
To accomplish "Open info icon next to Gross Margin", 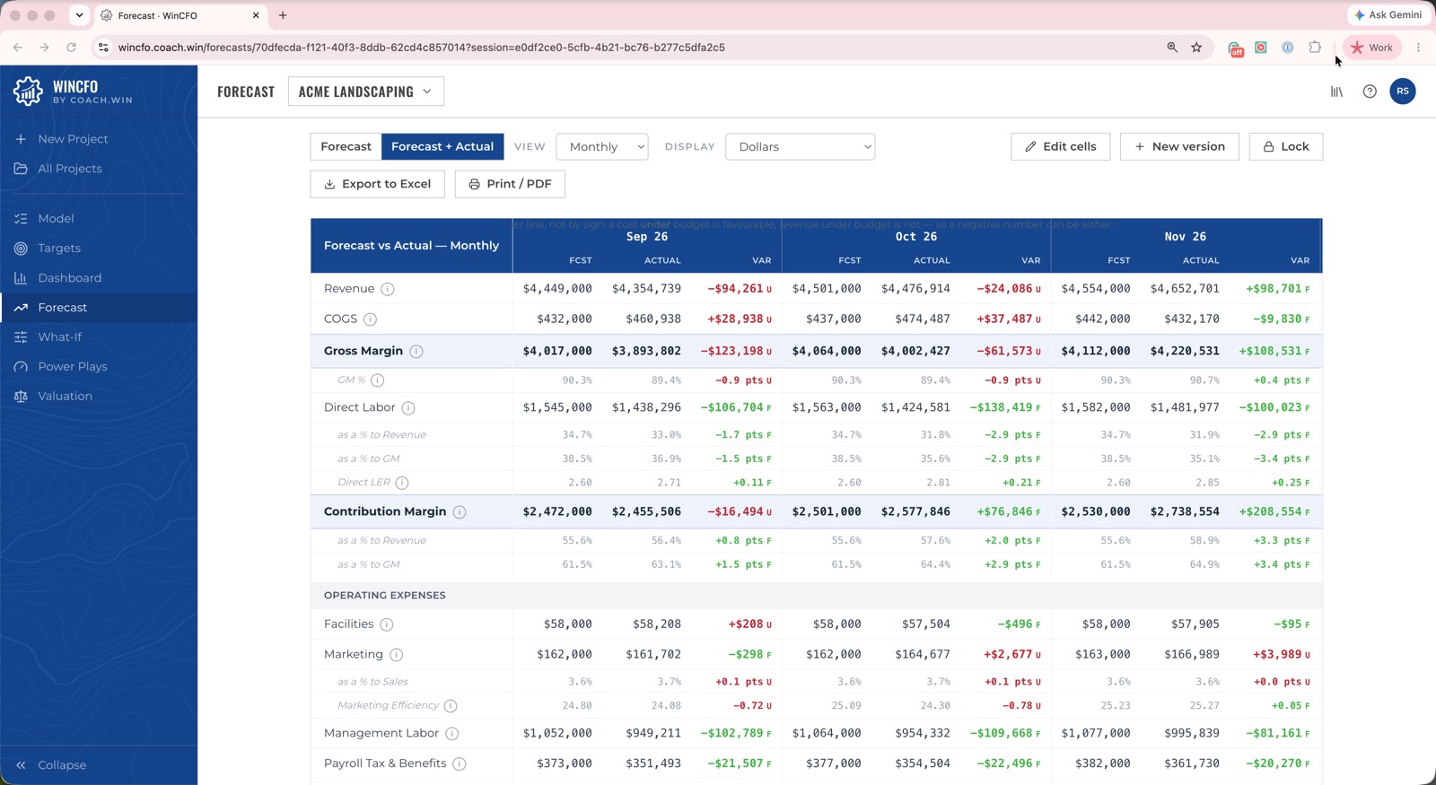I will tap(416, 352).
